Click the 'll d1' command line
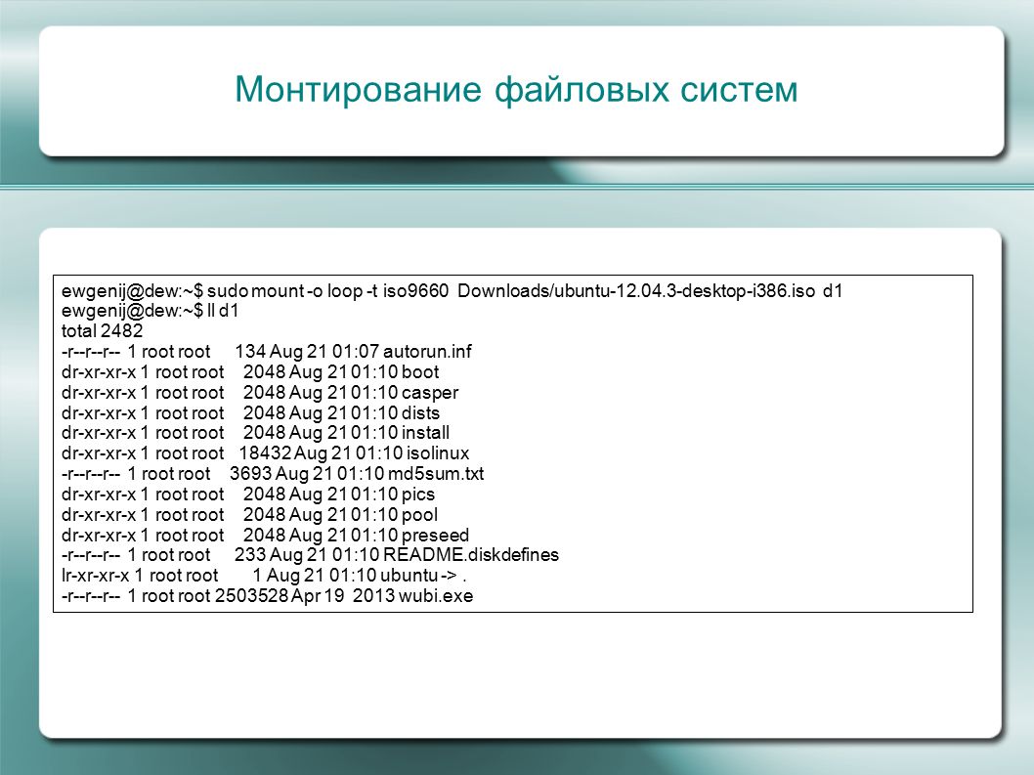This screenshot has width=1034, height=775. (x=150, y=311)
